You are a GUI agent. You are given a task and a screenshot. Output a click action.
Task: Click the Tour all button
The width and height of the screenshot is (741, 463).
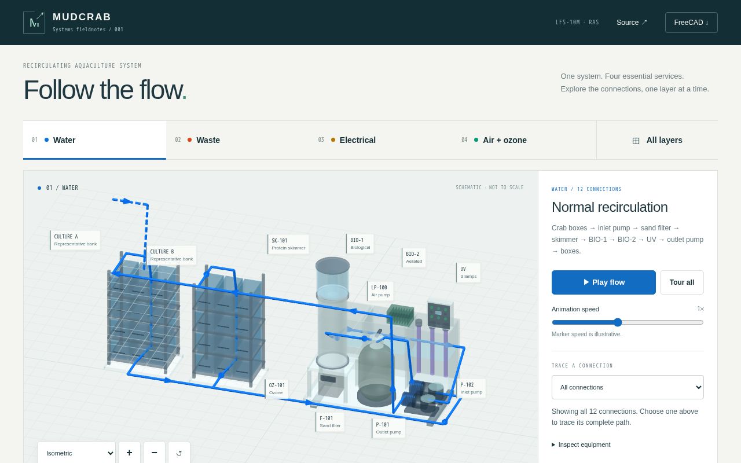pyautogui.click(x=682, y=282)
